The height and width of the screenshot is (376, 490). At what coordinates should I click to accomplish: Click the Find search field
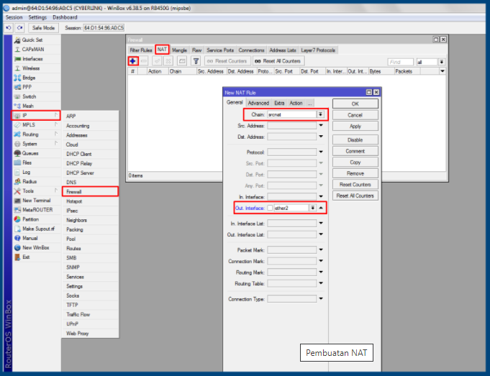[x=400, y=62]
